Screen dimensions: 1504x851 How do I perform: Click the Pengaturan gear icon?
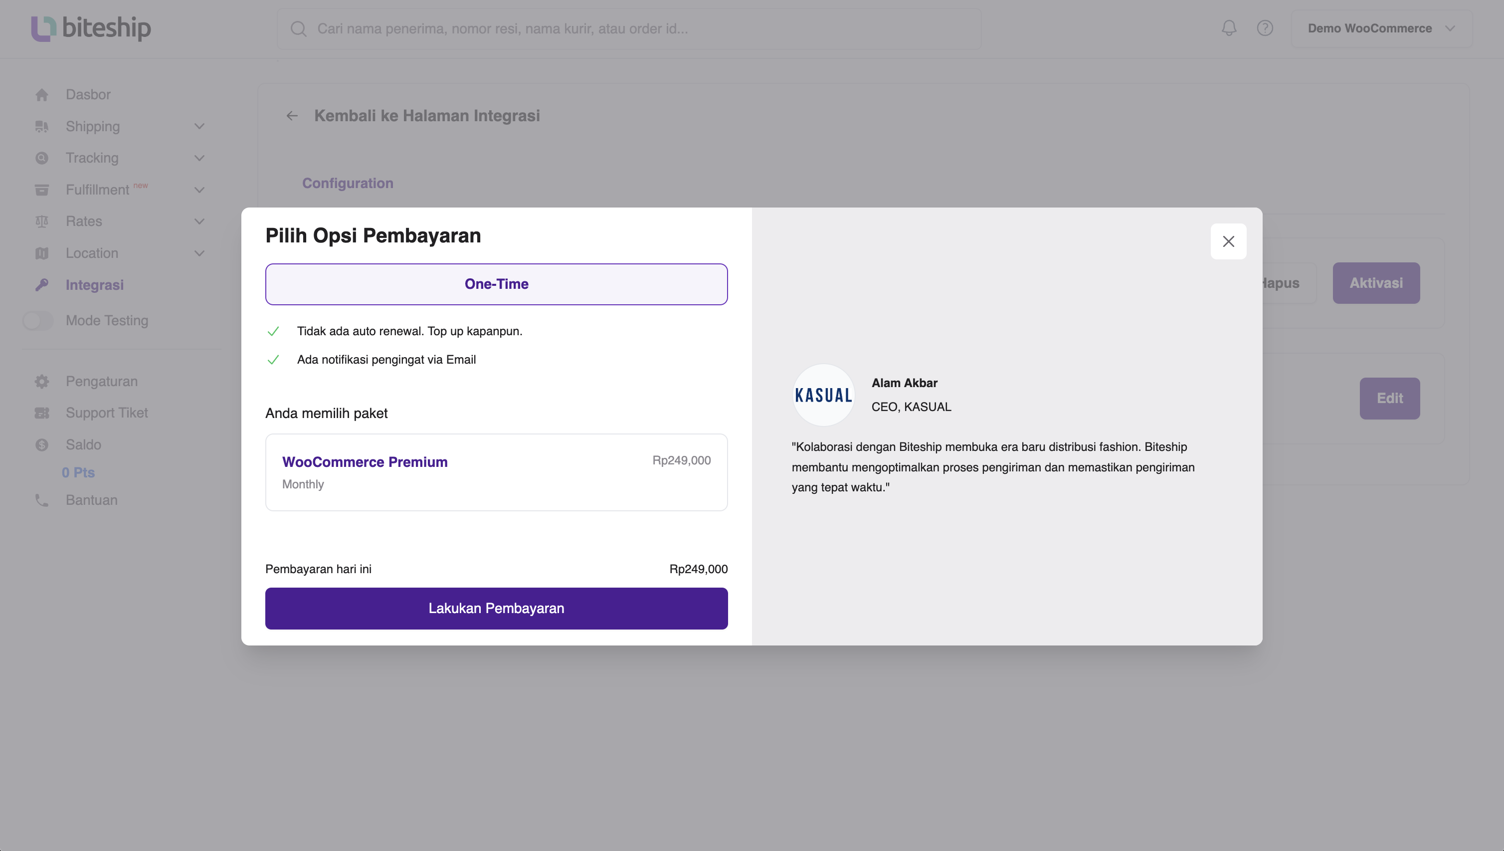click(41, 382)
